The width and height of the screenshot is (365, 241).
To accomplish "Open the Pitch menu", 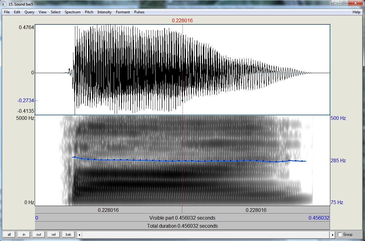I will [89, 12].
